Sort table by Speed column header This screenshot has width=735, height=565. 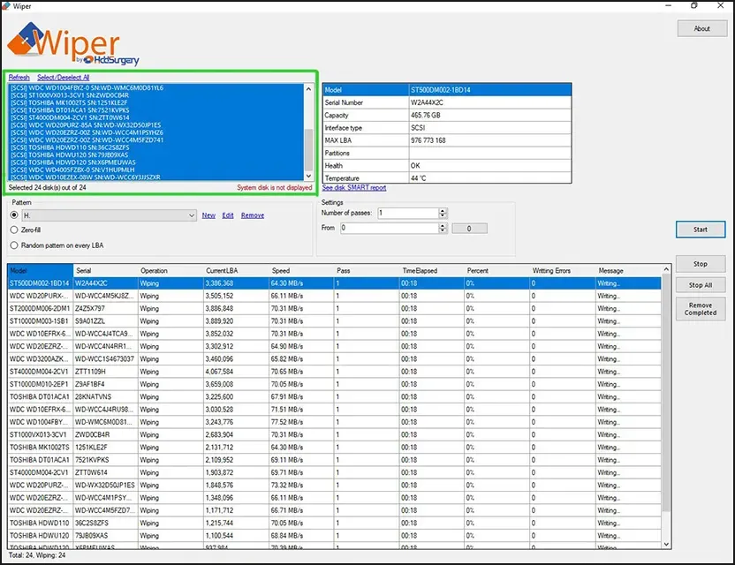301,271
